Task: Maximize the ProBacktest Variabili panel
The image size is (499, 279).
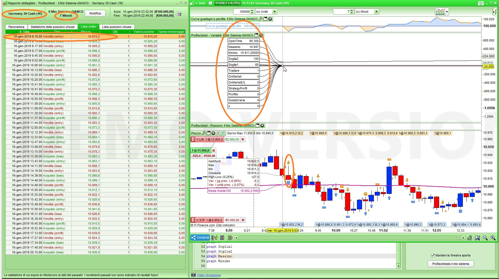Action: click(x=256, y=35)
